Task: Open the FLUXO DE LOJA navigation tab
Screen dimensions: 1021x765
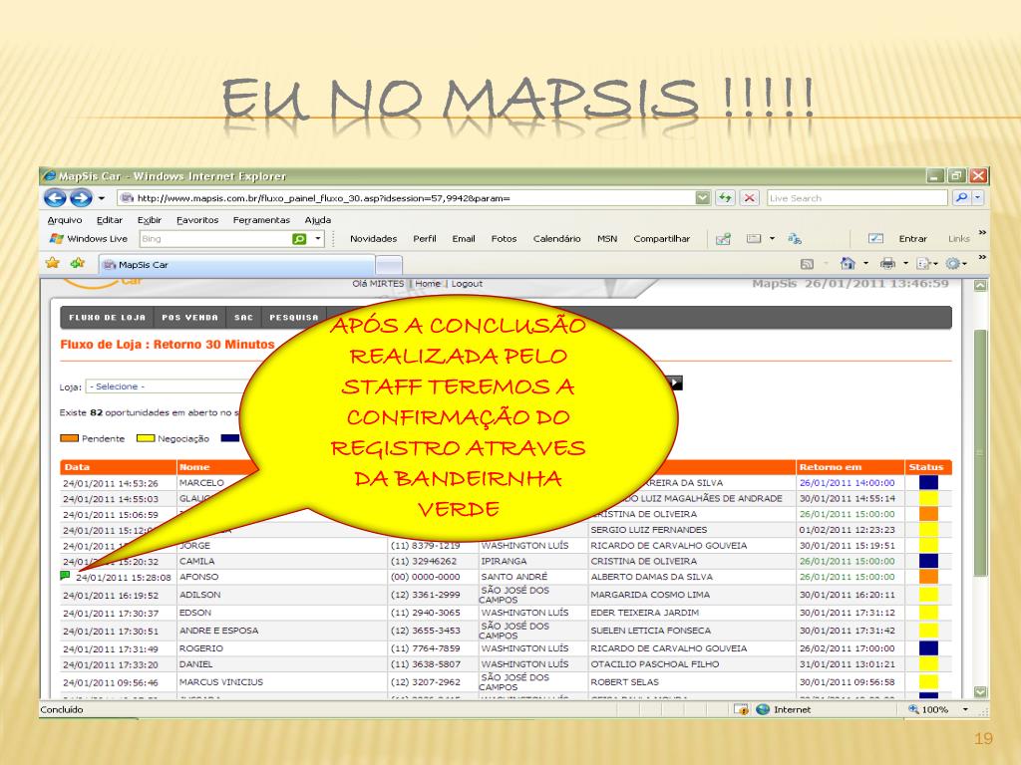Action: click(107, 318)
